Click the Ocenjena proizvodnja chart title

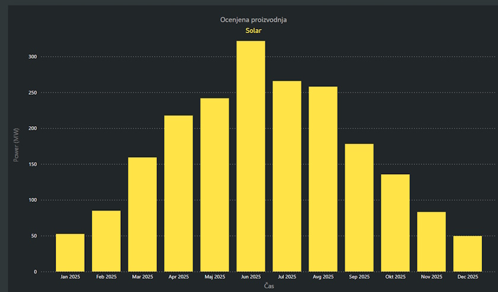pyautogui.click(x=253, y=20)
